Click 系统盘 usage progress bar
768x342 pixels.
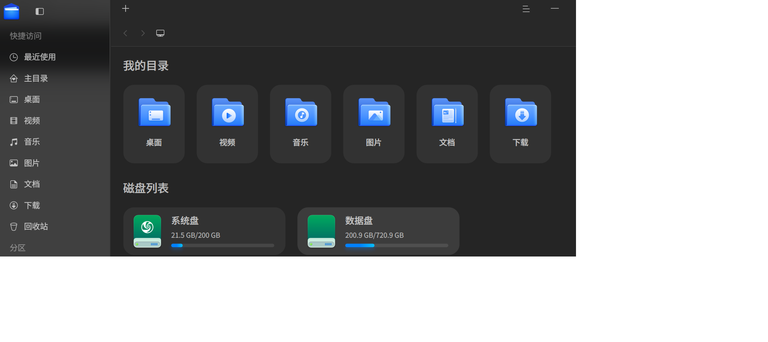(223, 245)
